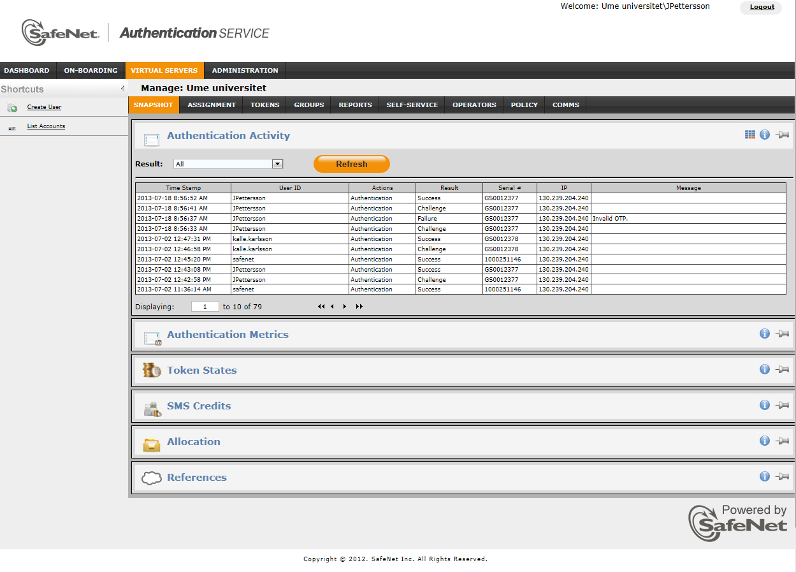The image size is (796, 572).
Task: Follow the Create User link text
Action: [x=44, y=107]
